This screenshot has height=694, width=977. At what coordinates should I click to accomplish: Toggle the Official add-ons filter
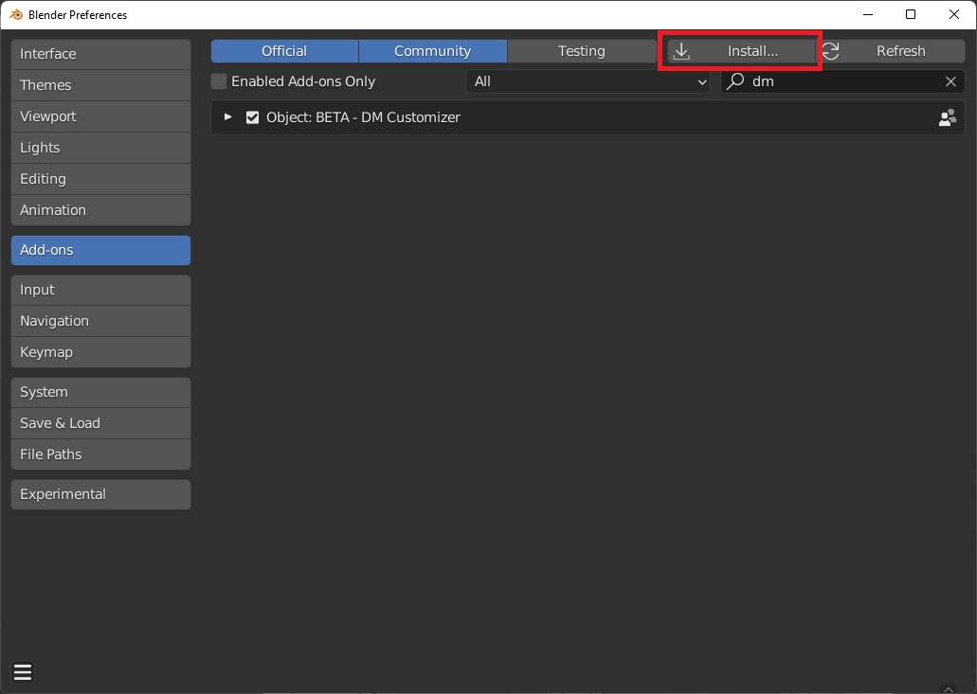[284, 51]
